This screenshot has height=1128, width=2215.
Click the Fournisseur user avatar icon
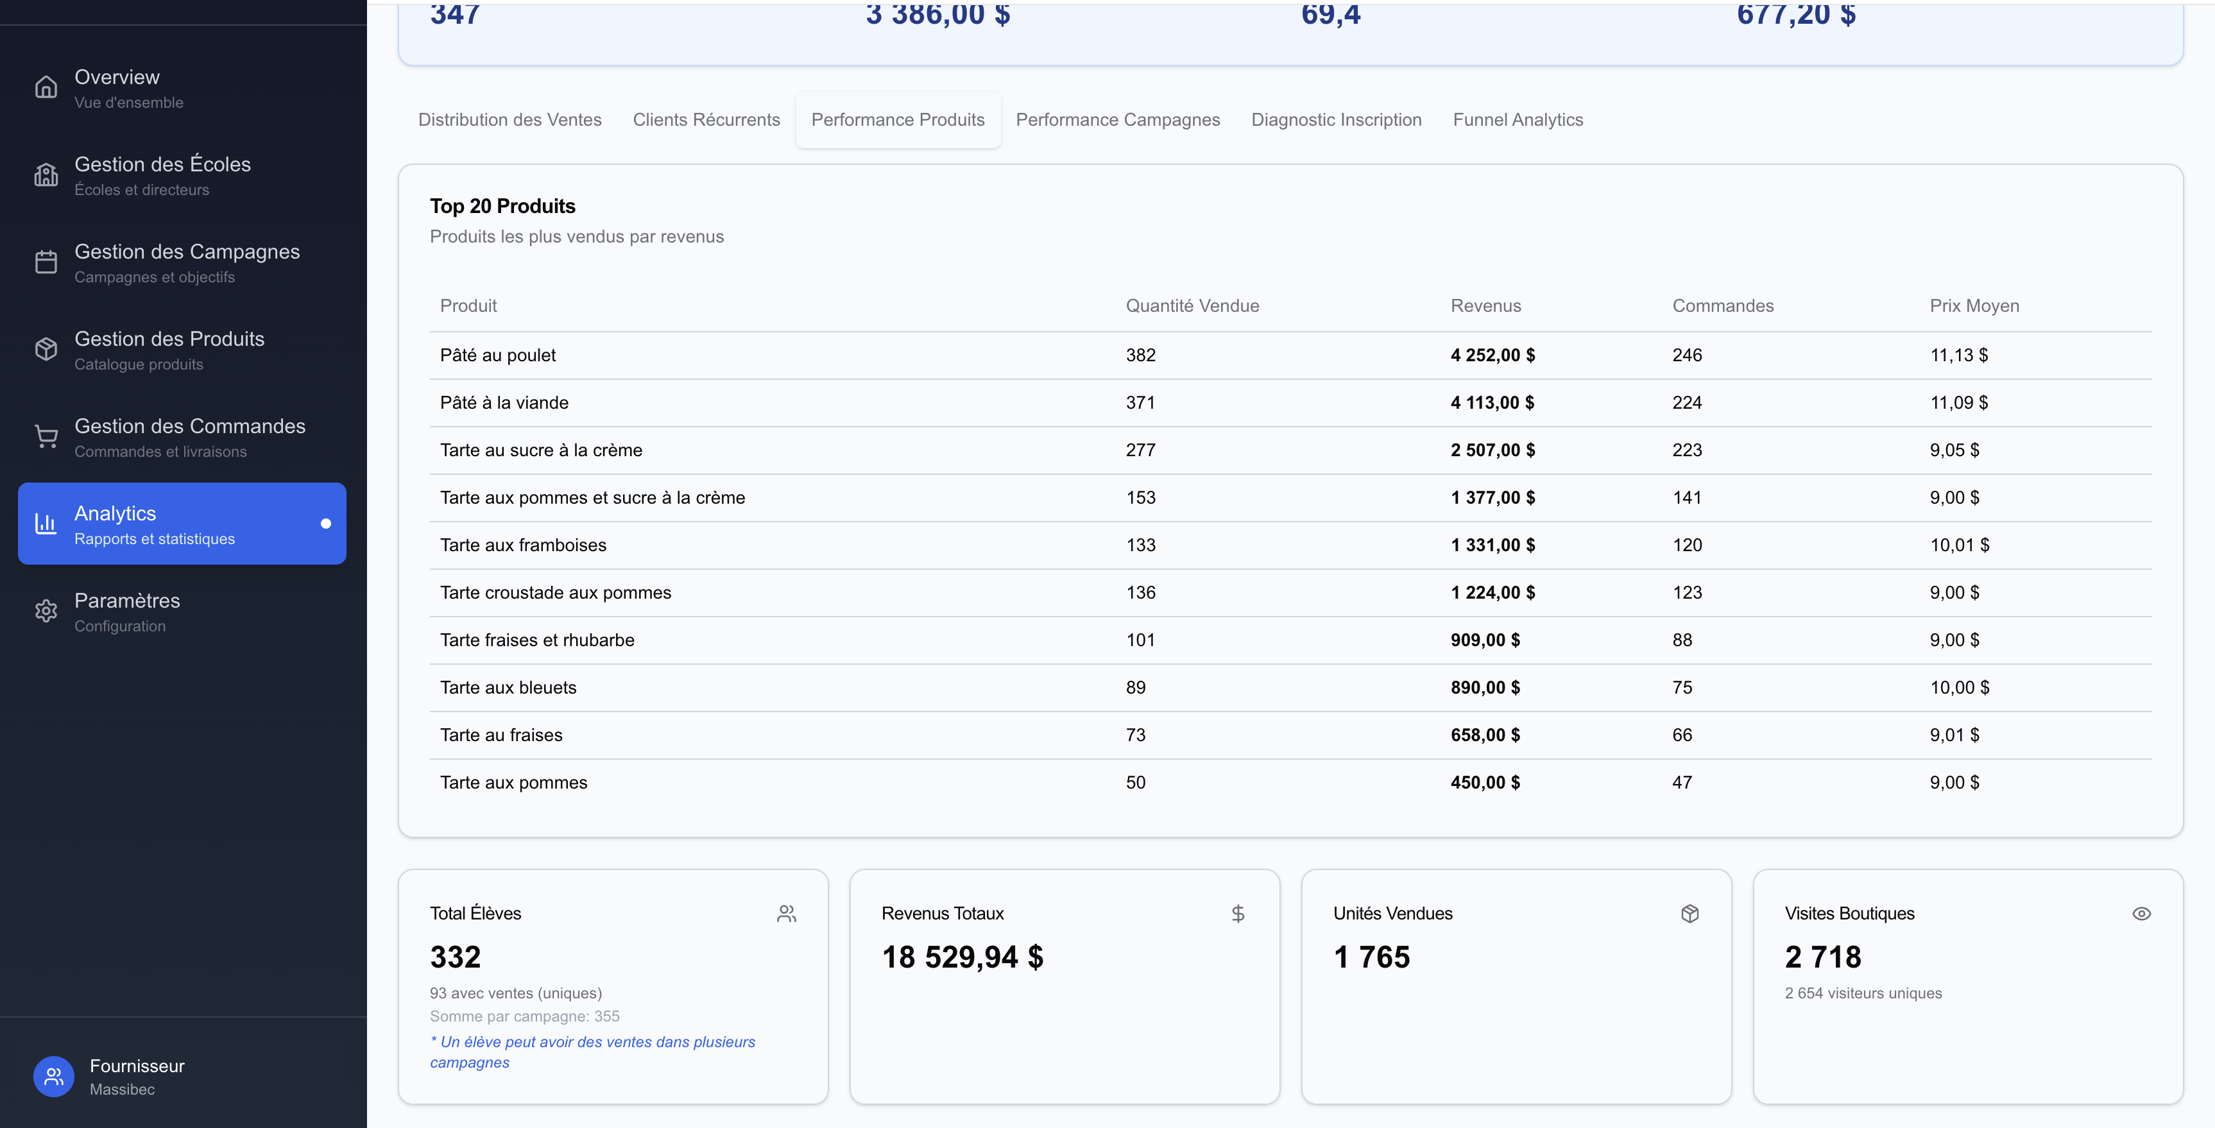[53, 1075]
